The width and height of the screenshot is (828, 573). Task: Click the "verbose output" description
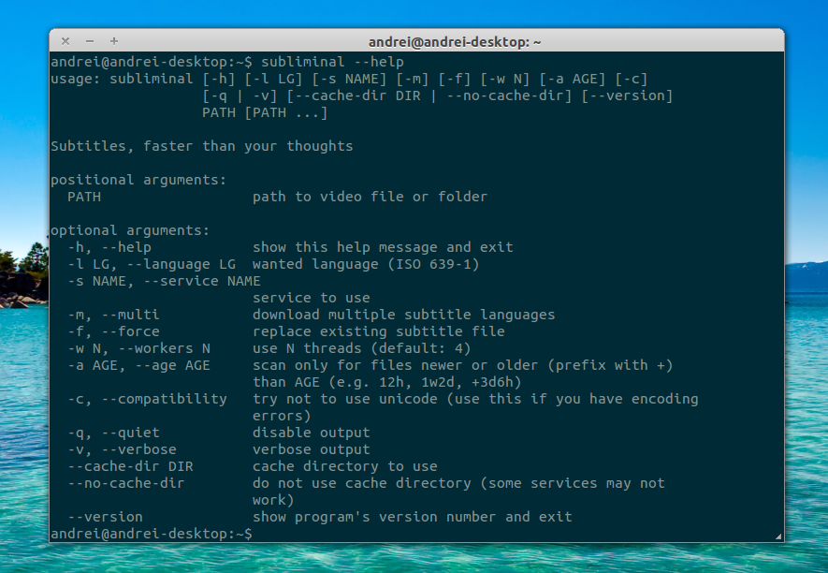click(x=311, y=449)
